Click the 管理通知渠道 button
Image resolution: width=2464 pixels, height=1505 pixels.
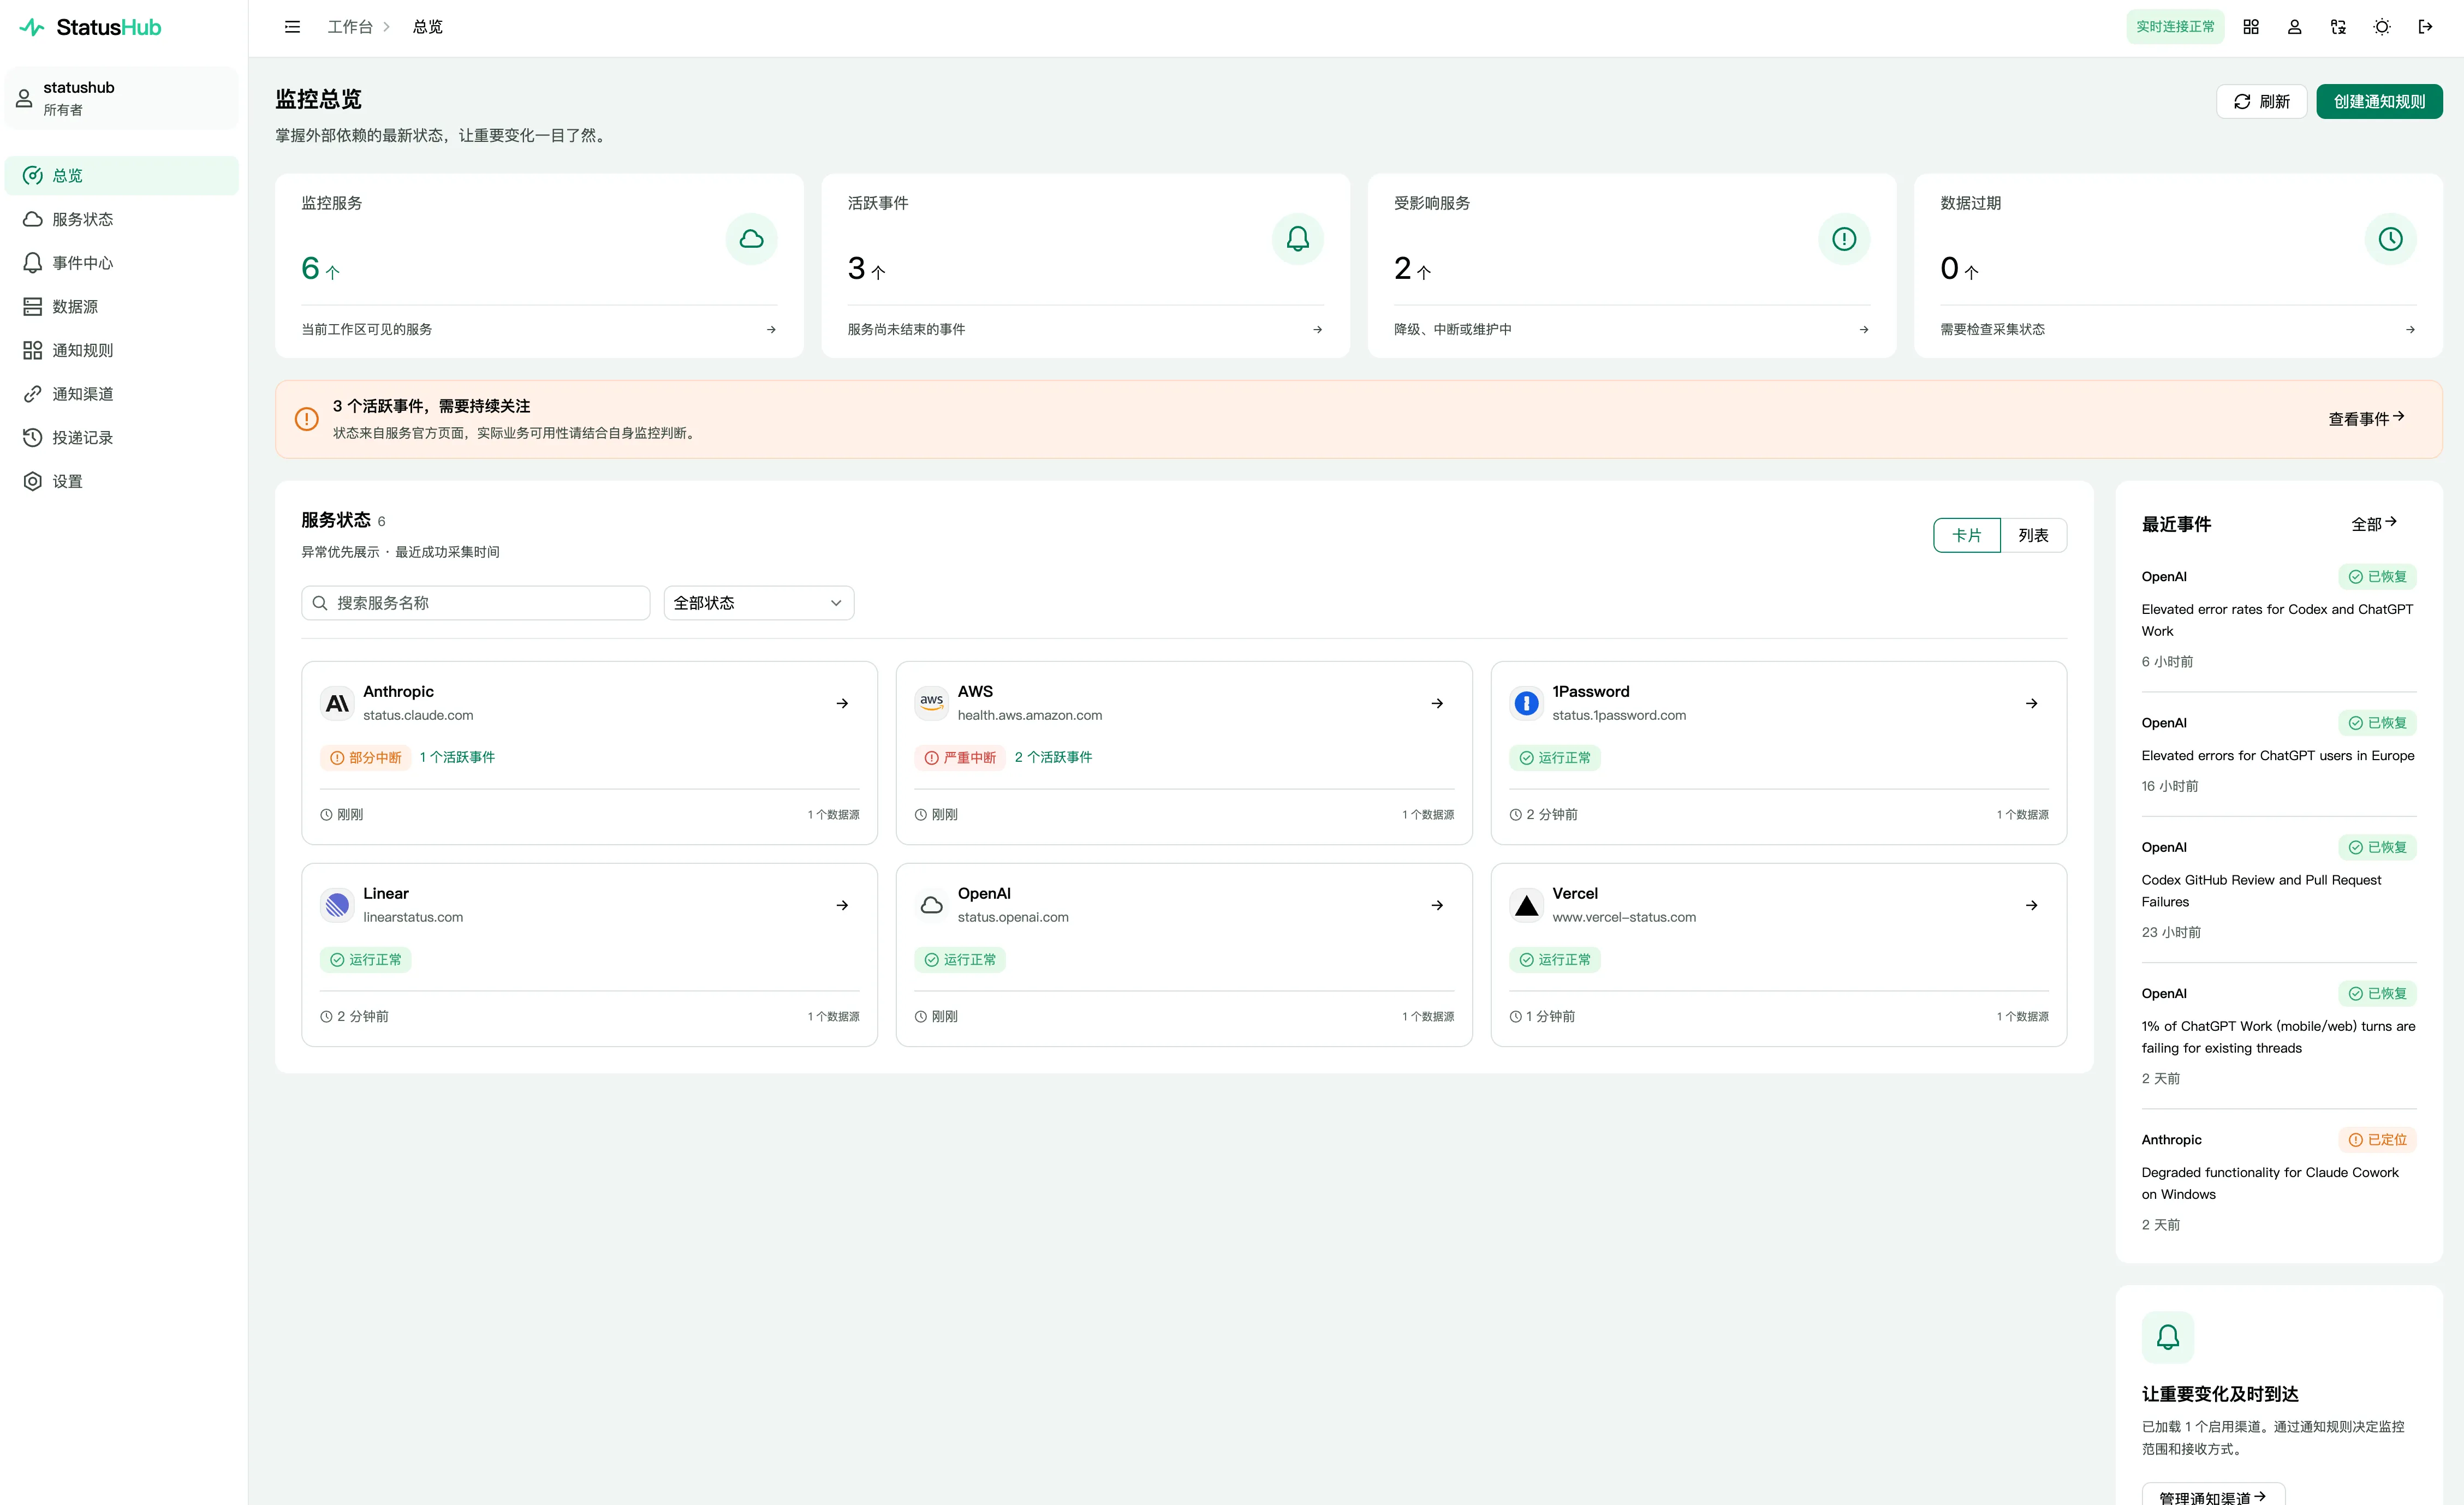tap(2213, 1494)
